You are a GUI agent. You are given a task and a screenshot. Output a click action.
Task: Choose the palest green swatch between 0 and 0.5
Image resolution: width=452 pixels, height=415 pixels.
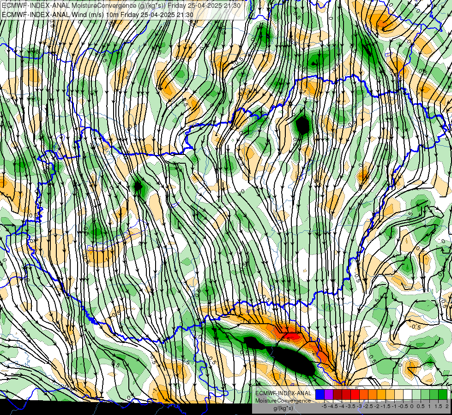pyautogui.click(x=416, y=395)
